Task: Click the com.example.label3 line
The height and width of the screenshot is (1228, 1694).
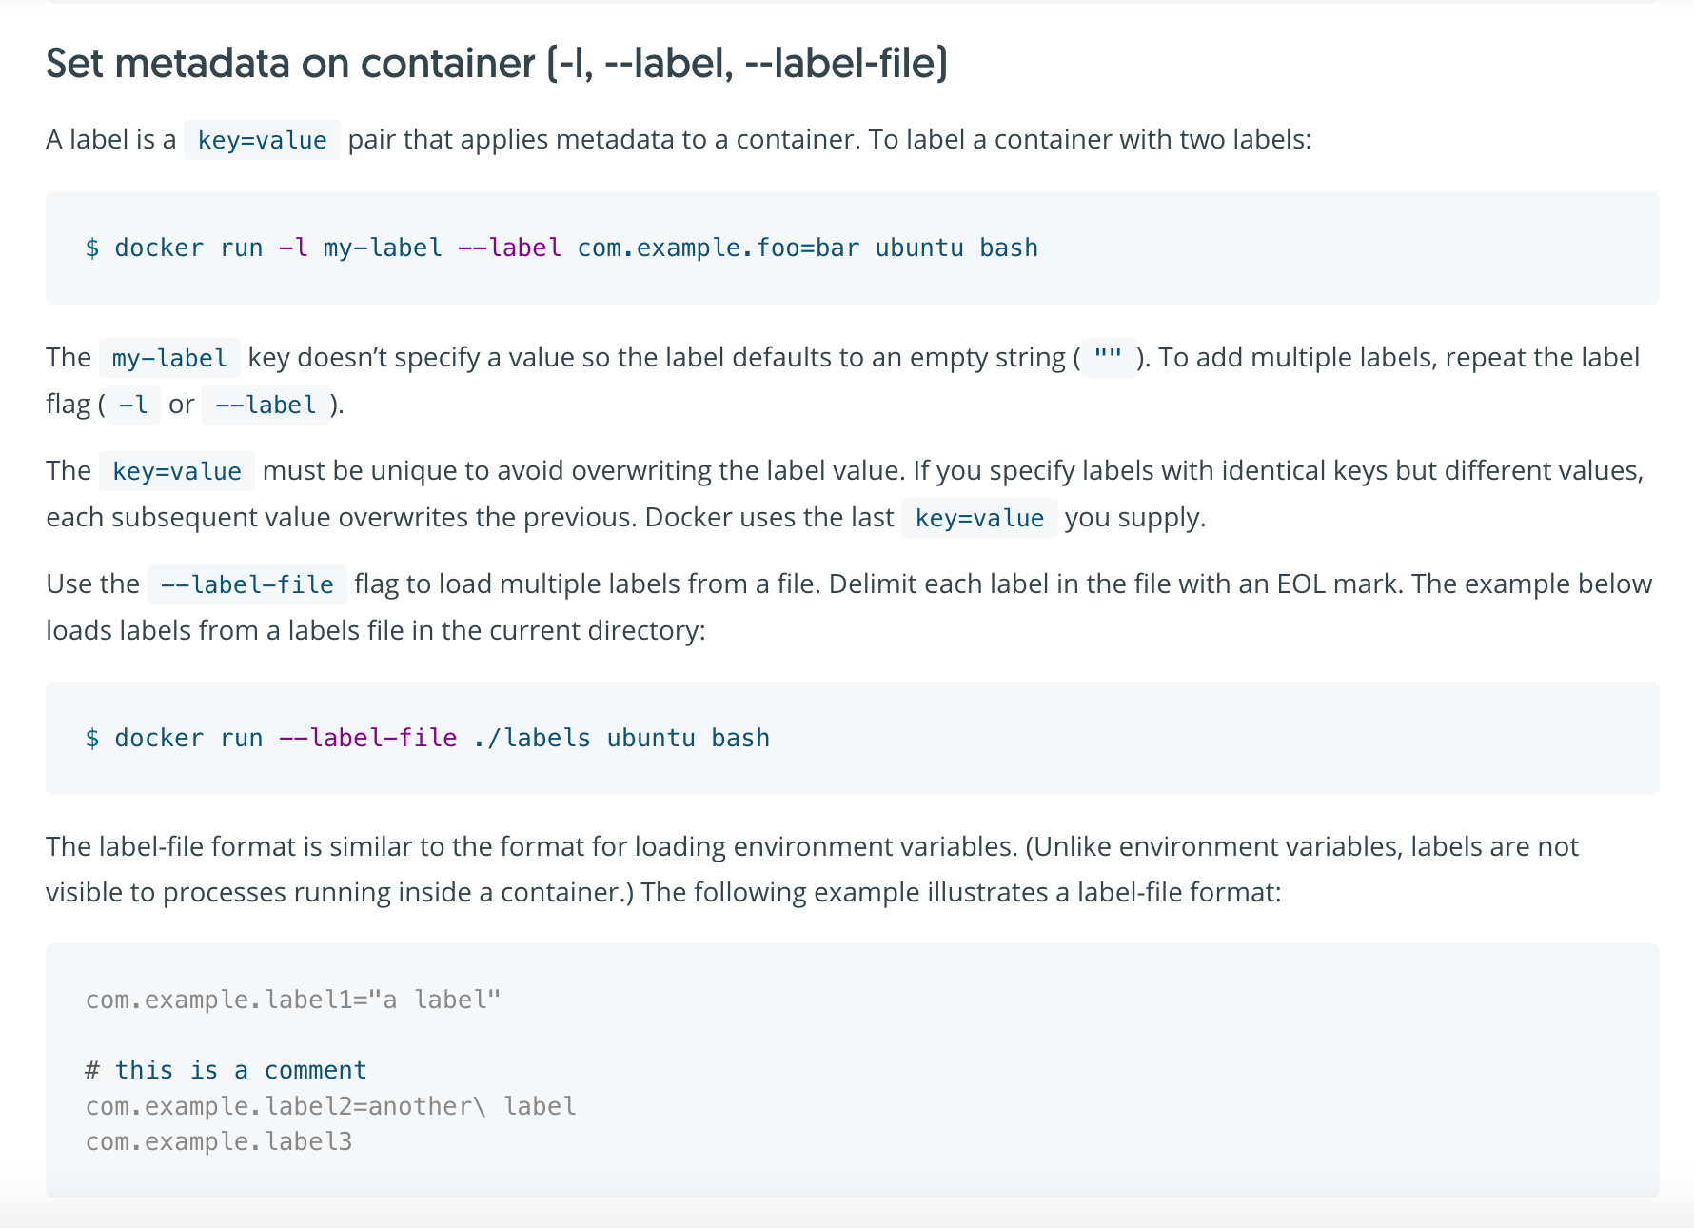Action: click(219, 1142)
